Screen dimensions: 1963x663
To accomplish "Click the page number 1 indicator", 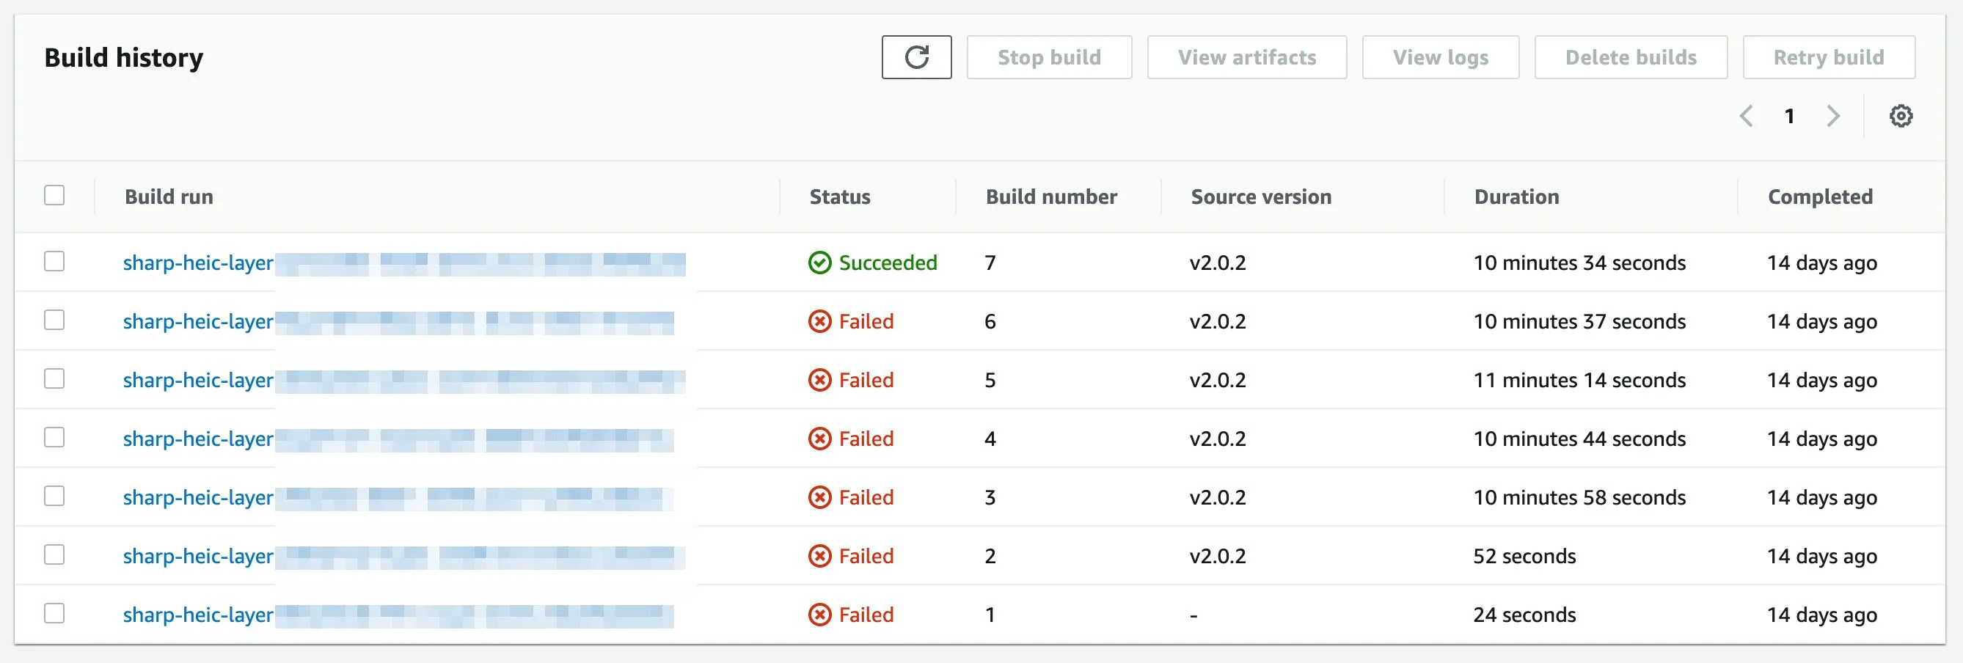I will pyautogui.click(x=1788, y=116).
